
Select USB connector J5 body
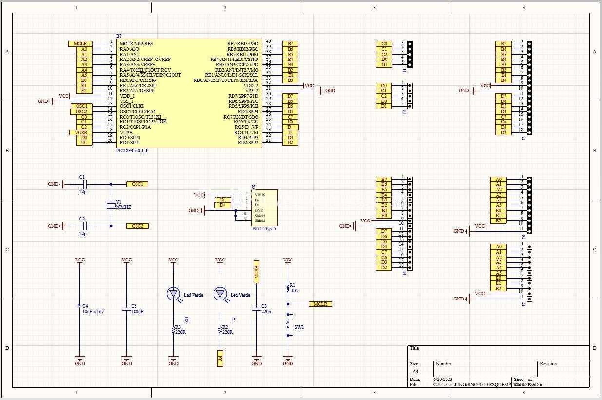(265, 208)
